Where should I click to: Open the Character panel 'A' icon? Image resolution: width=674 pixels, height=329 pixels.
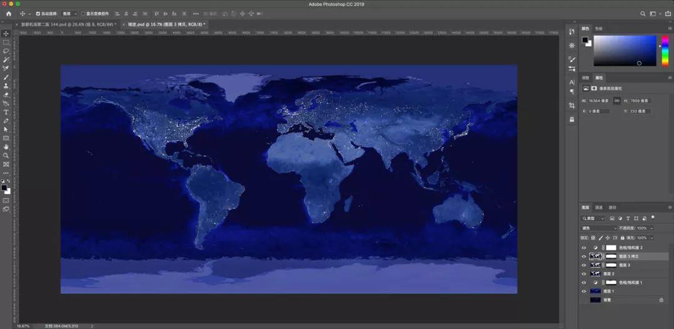(572, 82)
